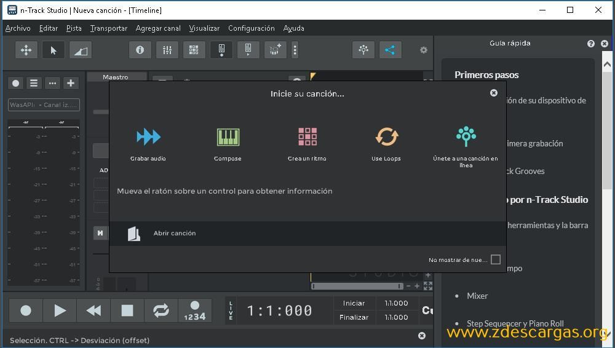
Task: Click the piano keys icon with dot
Action: pos(221,50)
